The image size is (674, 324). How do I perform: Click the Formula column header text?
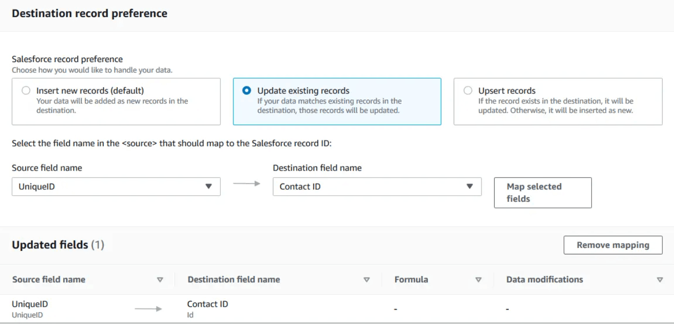pyautogui.click(x=411, y=280)
